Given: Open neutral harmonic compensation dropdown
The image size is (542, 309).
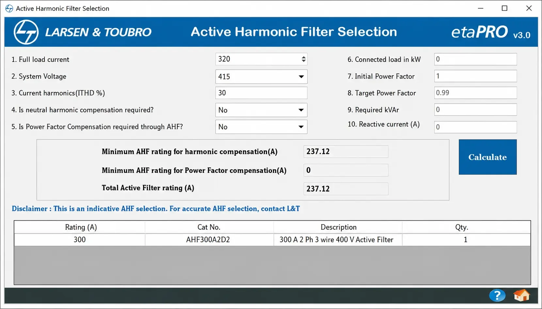Looking at the screenshot, I should [301, 110].
